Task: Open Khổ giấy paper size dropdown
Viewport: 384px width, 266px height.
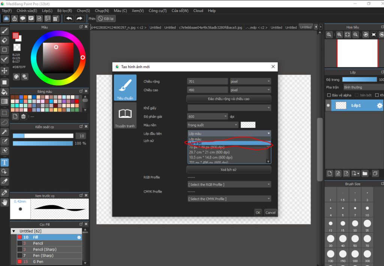Action: click(229, 108)
